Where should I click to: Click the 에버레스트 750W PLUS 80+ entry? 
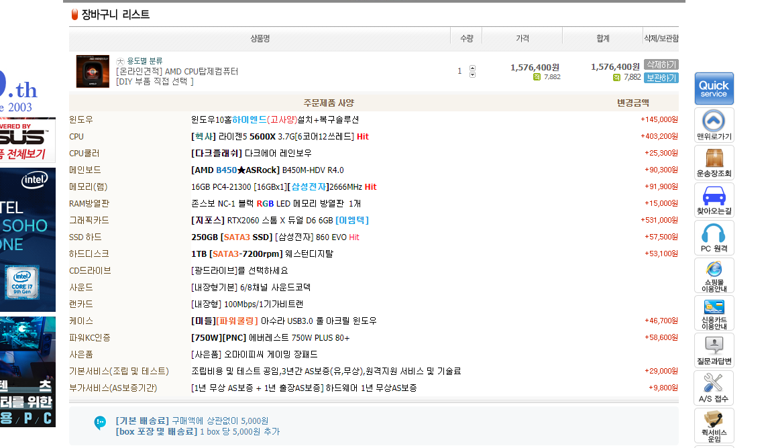(270, 338)
